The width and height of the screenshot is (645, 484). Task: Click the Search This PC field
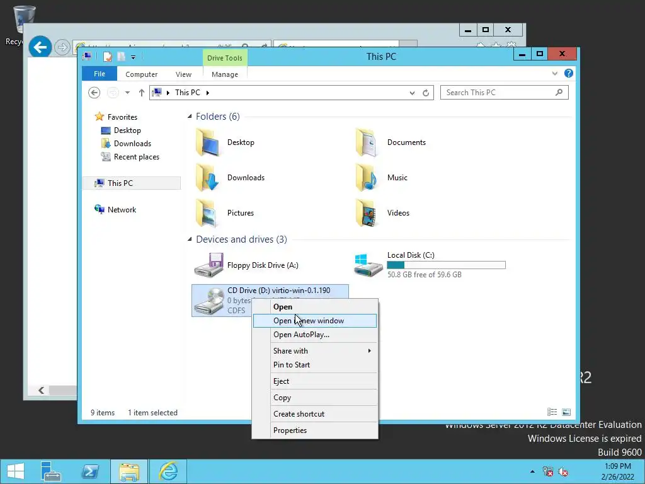coord(505,93)
